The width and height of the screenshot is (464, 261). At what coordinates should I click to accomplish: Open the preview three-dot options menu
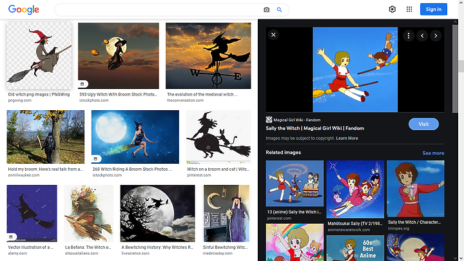tap(409, 36)
